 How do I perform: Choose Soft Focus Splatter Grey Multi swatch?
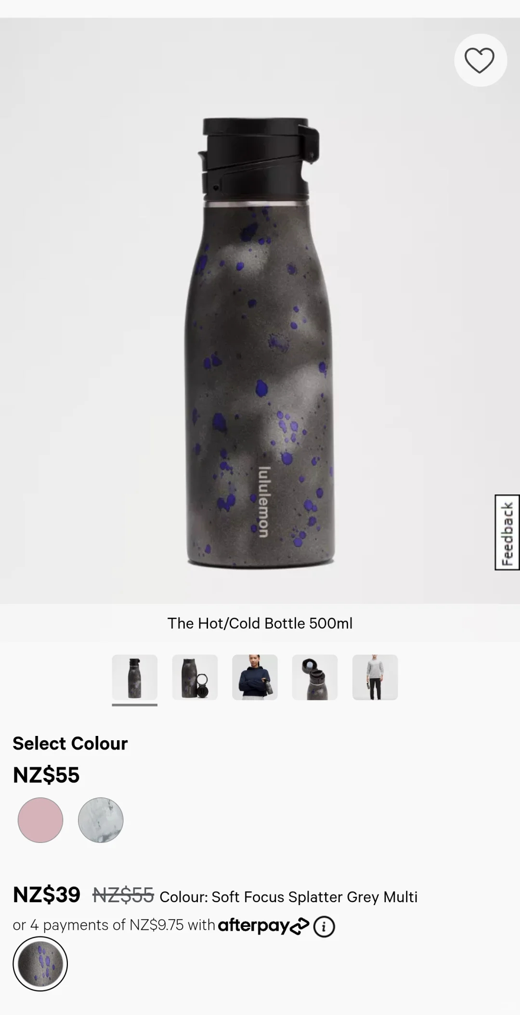pos(40,963)
